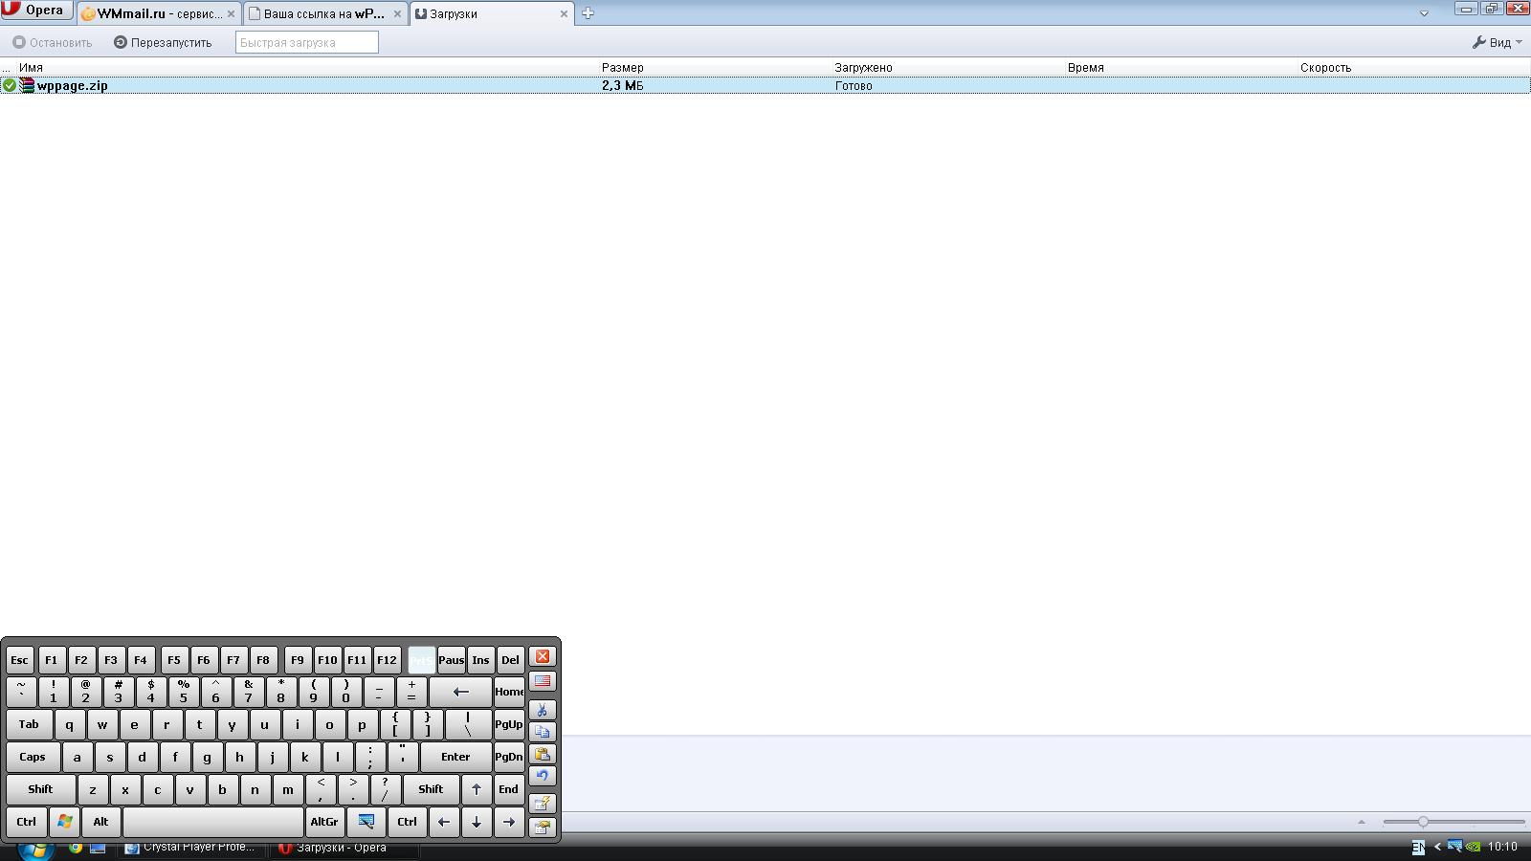Tap the Home key on virtual keyboard
1531x861 pixels.
(x=509, y=692)
